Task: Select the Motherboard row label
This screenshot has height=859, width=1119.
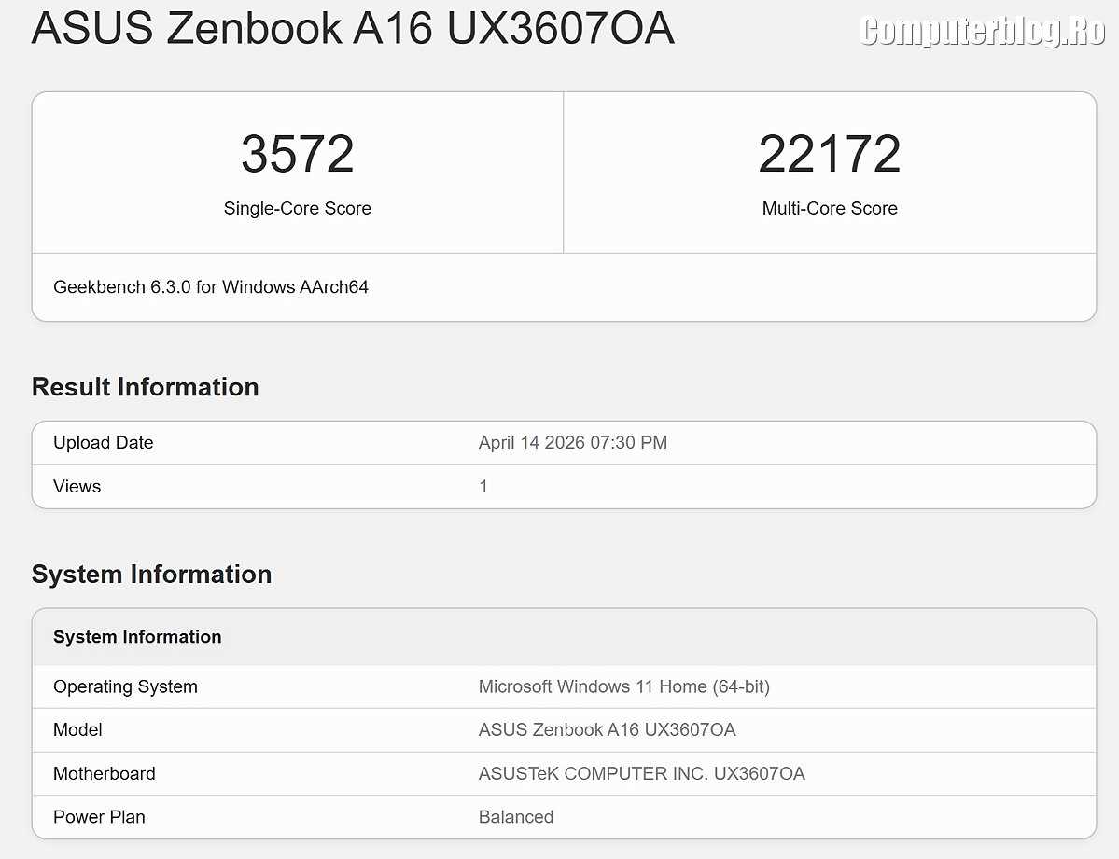Action: click(x=104, y=774)
